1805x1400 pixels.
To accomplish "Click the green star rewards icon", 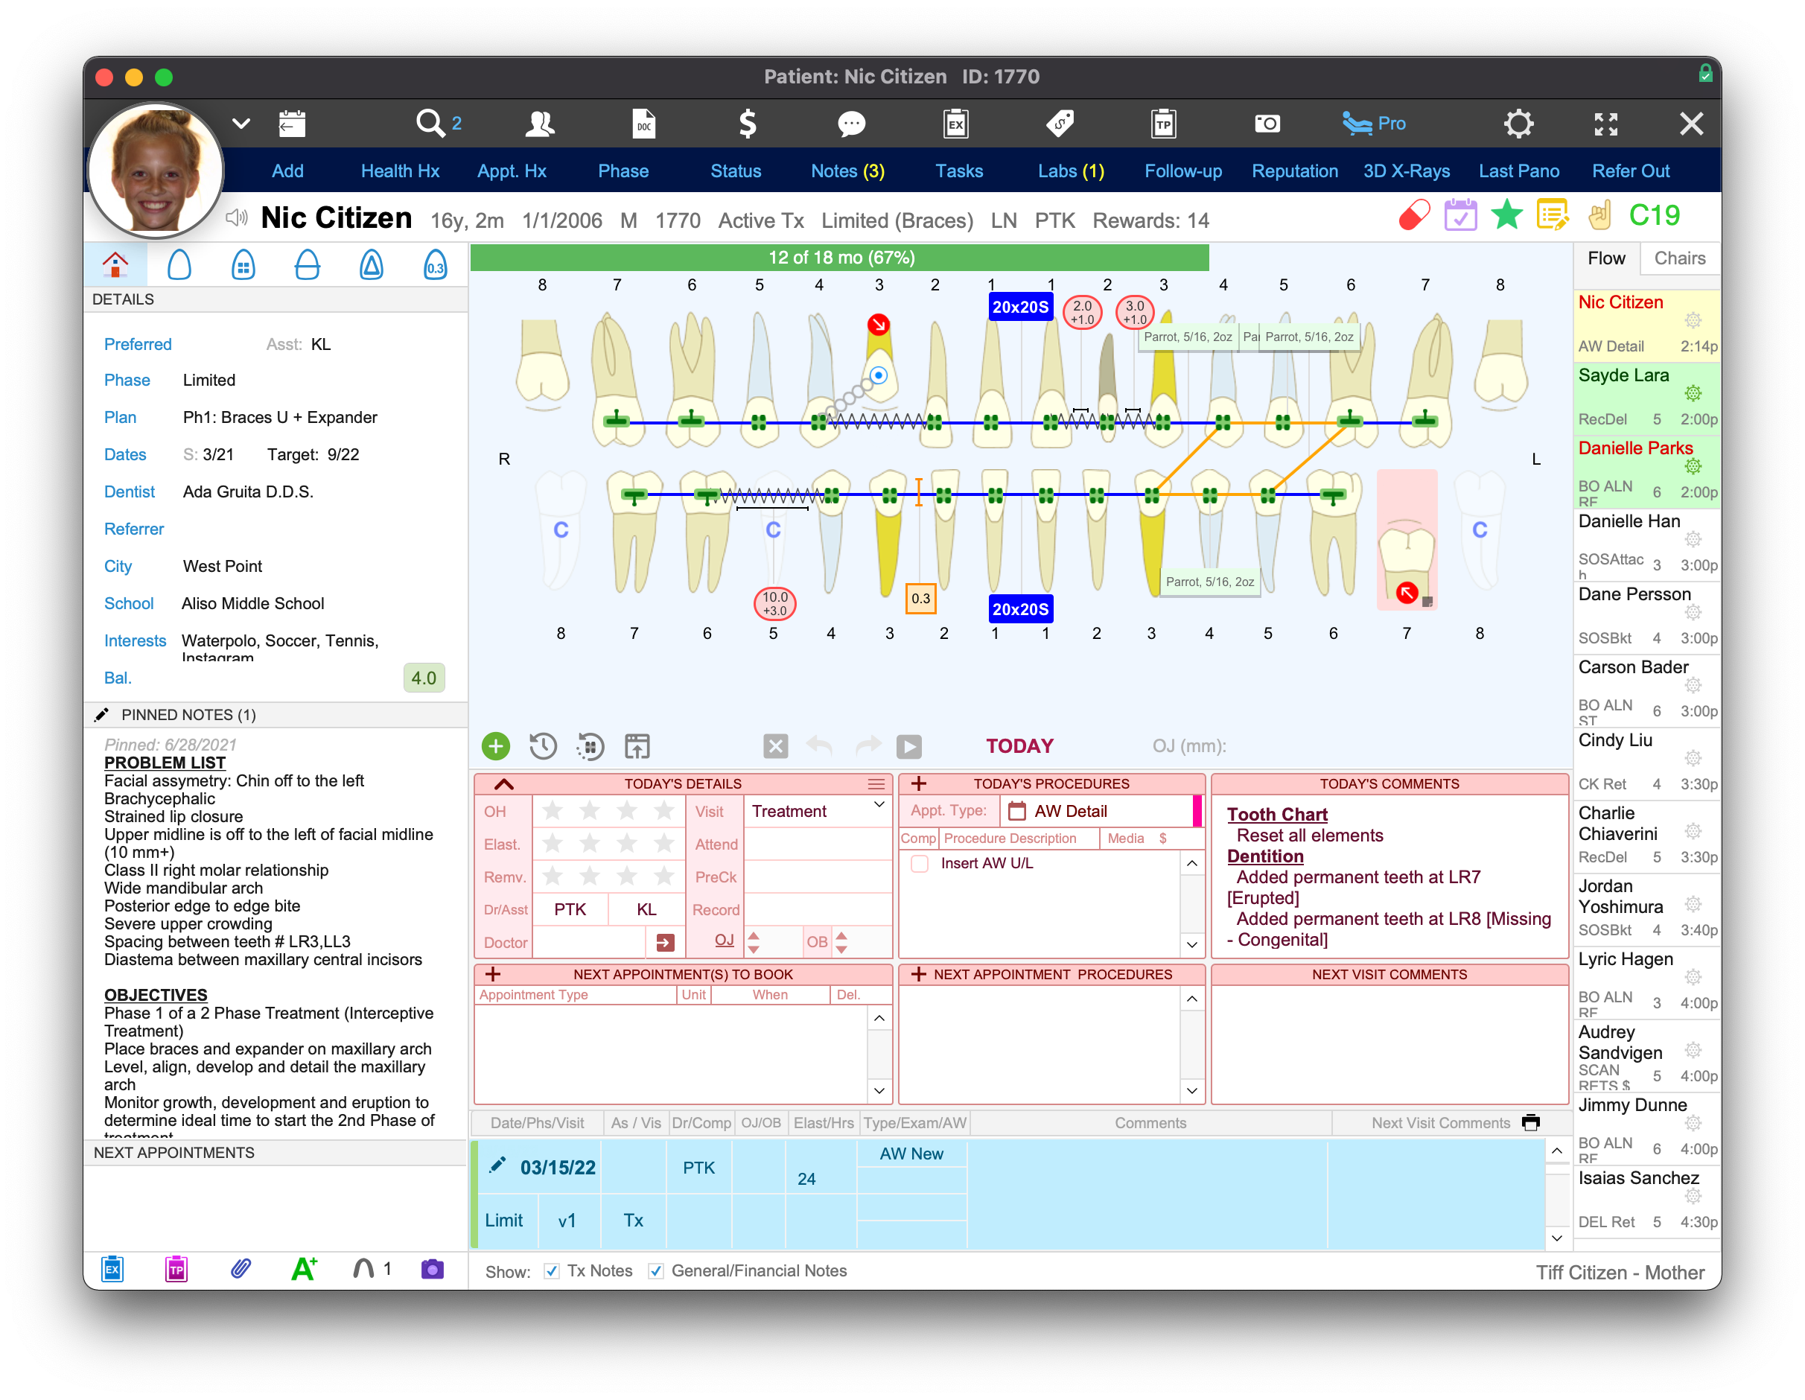I will coord(1506,216).
